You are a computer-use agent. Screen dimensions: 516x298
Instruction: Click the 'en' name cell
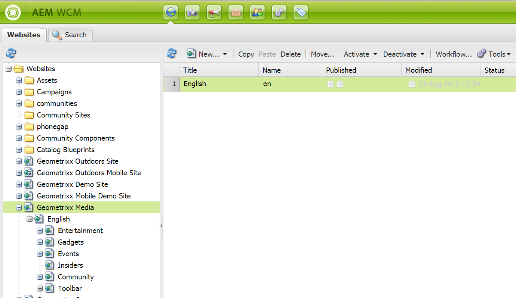(290, 84)
